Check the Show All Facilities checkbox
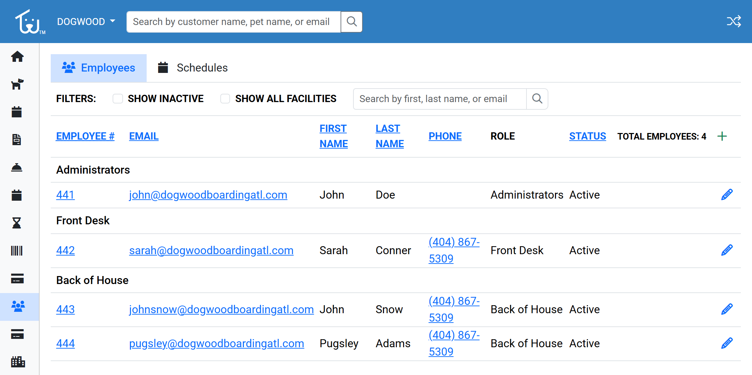The height and width of the screenshot is (375, 752). click(225, 99)
